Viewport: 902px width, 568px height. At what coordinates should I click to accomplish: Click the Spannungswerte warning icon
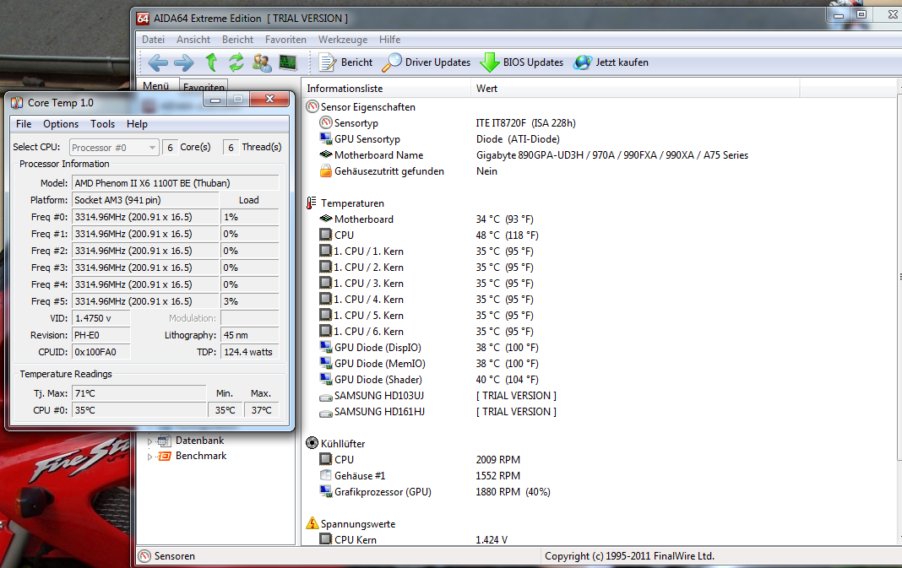pyautogui.click(x=312, y=523)
